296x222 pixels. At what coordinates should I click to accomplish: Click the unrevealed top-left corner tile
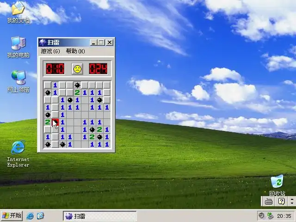point(48,85)
